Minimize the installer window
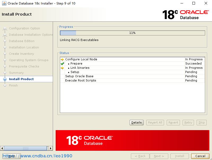Viewport: 212px width, 160px height. pos(182,3)
